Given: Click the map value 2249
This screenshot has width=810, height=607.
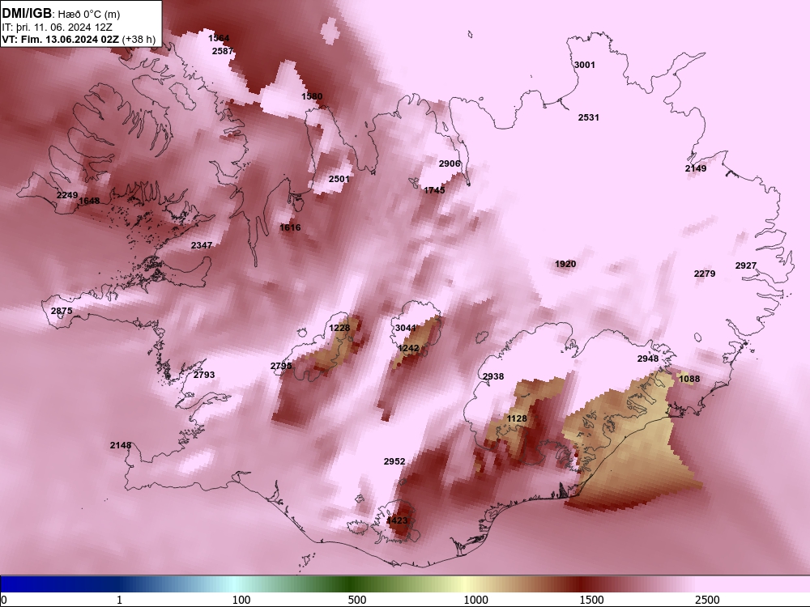Looking at the screenshot, I should pyautogui.click(x=67, y=195).
